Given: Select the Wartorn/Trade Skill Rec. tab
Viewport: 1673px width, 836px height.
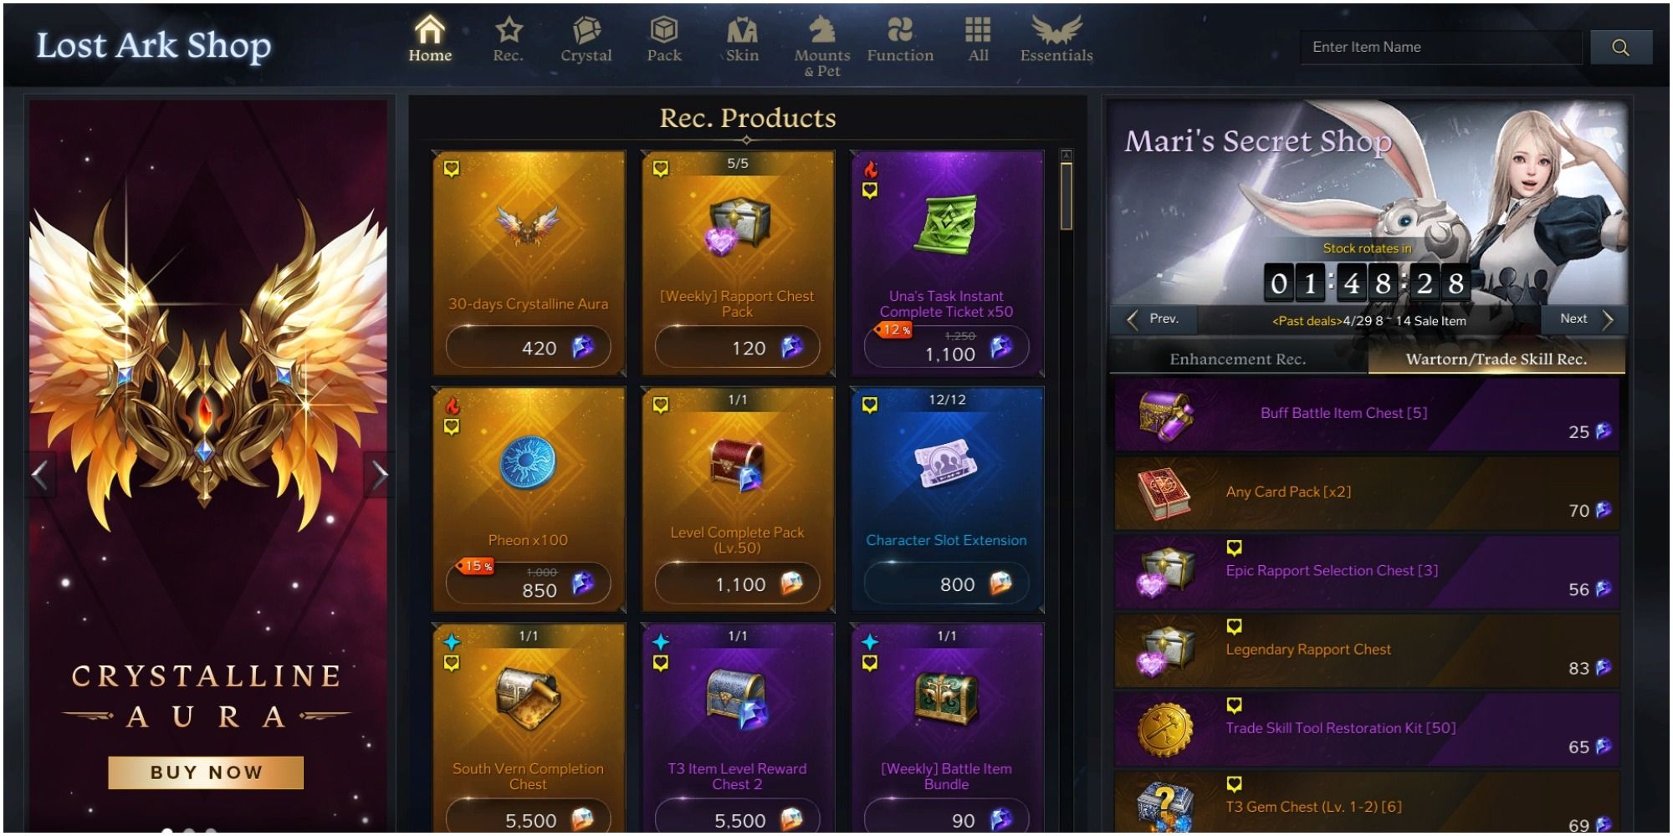Looking at the screenshot, I should pos(1496,359).
